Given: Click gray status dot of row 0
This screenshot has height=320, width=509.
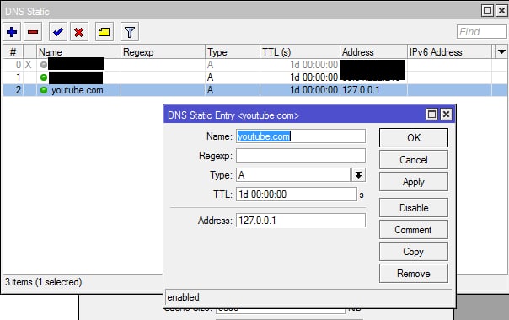Looking at the screenshot, I should coord(44,65).
